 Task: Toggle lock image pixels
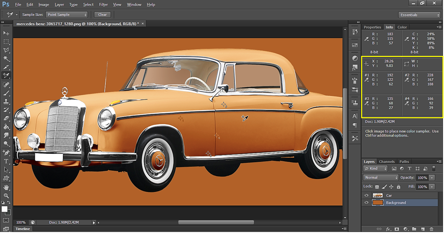tap(384, 186)
